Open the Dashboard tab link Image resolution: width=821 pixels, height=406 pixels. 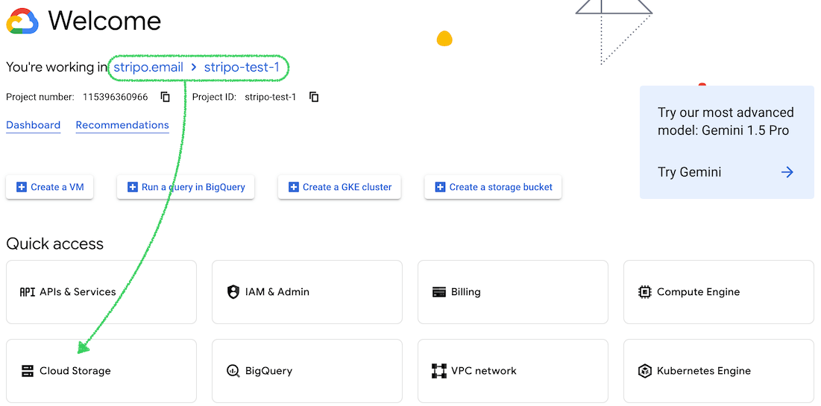click(34, 125)
